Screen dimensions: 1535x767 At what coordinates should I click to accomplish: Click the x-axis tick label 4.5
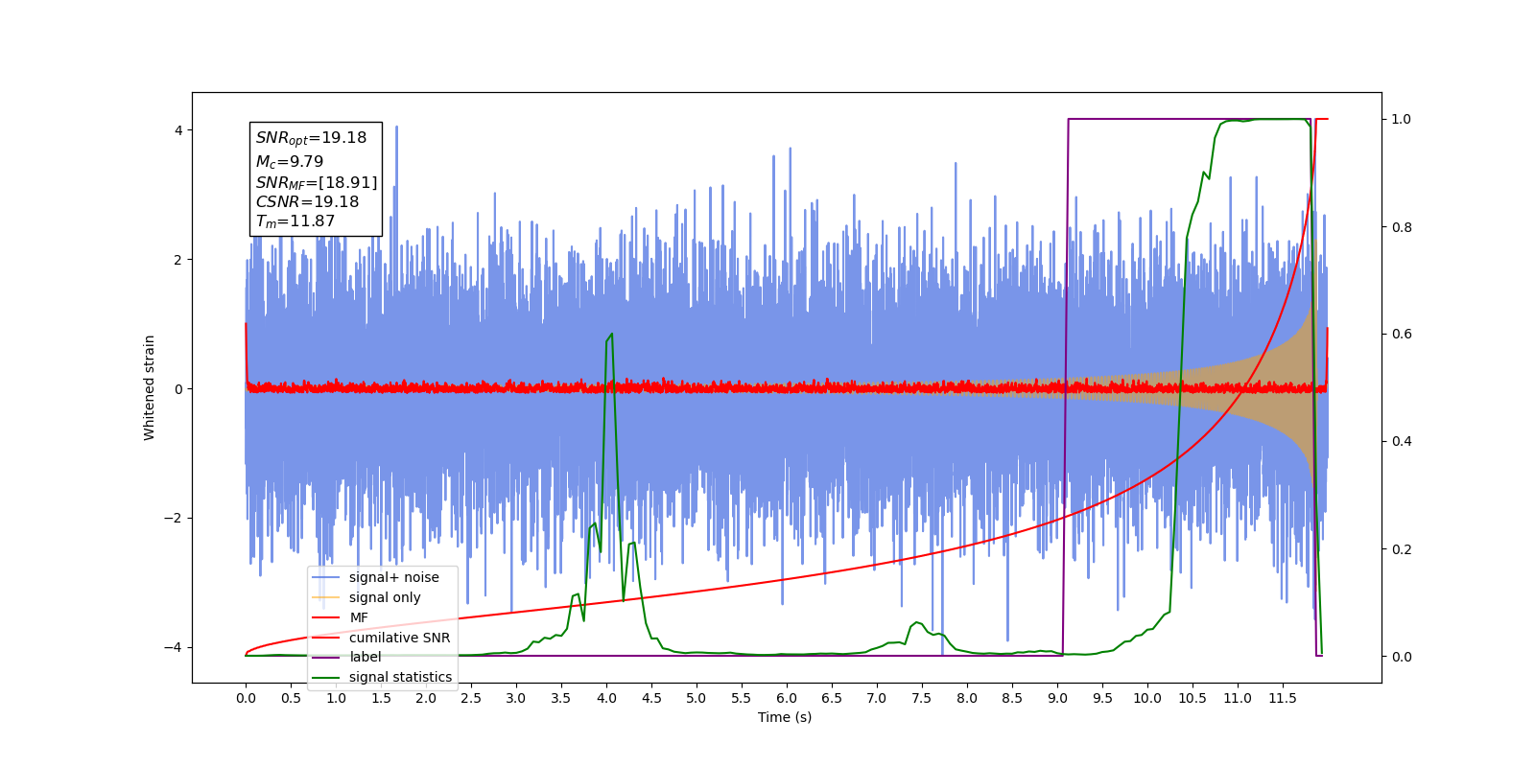(651, 698)
